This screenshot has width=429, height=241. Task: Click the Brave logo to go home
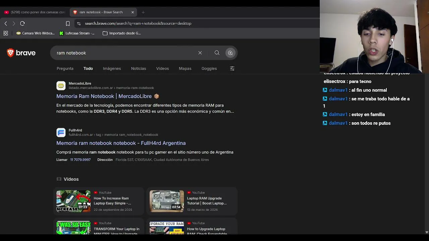point(21,53)
